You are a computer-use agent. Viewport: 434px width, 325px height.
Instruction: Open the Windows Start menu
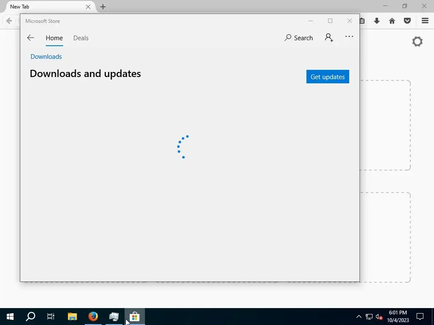[10, 317]
